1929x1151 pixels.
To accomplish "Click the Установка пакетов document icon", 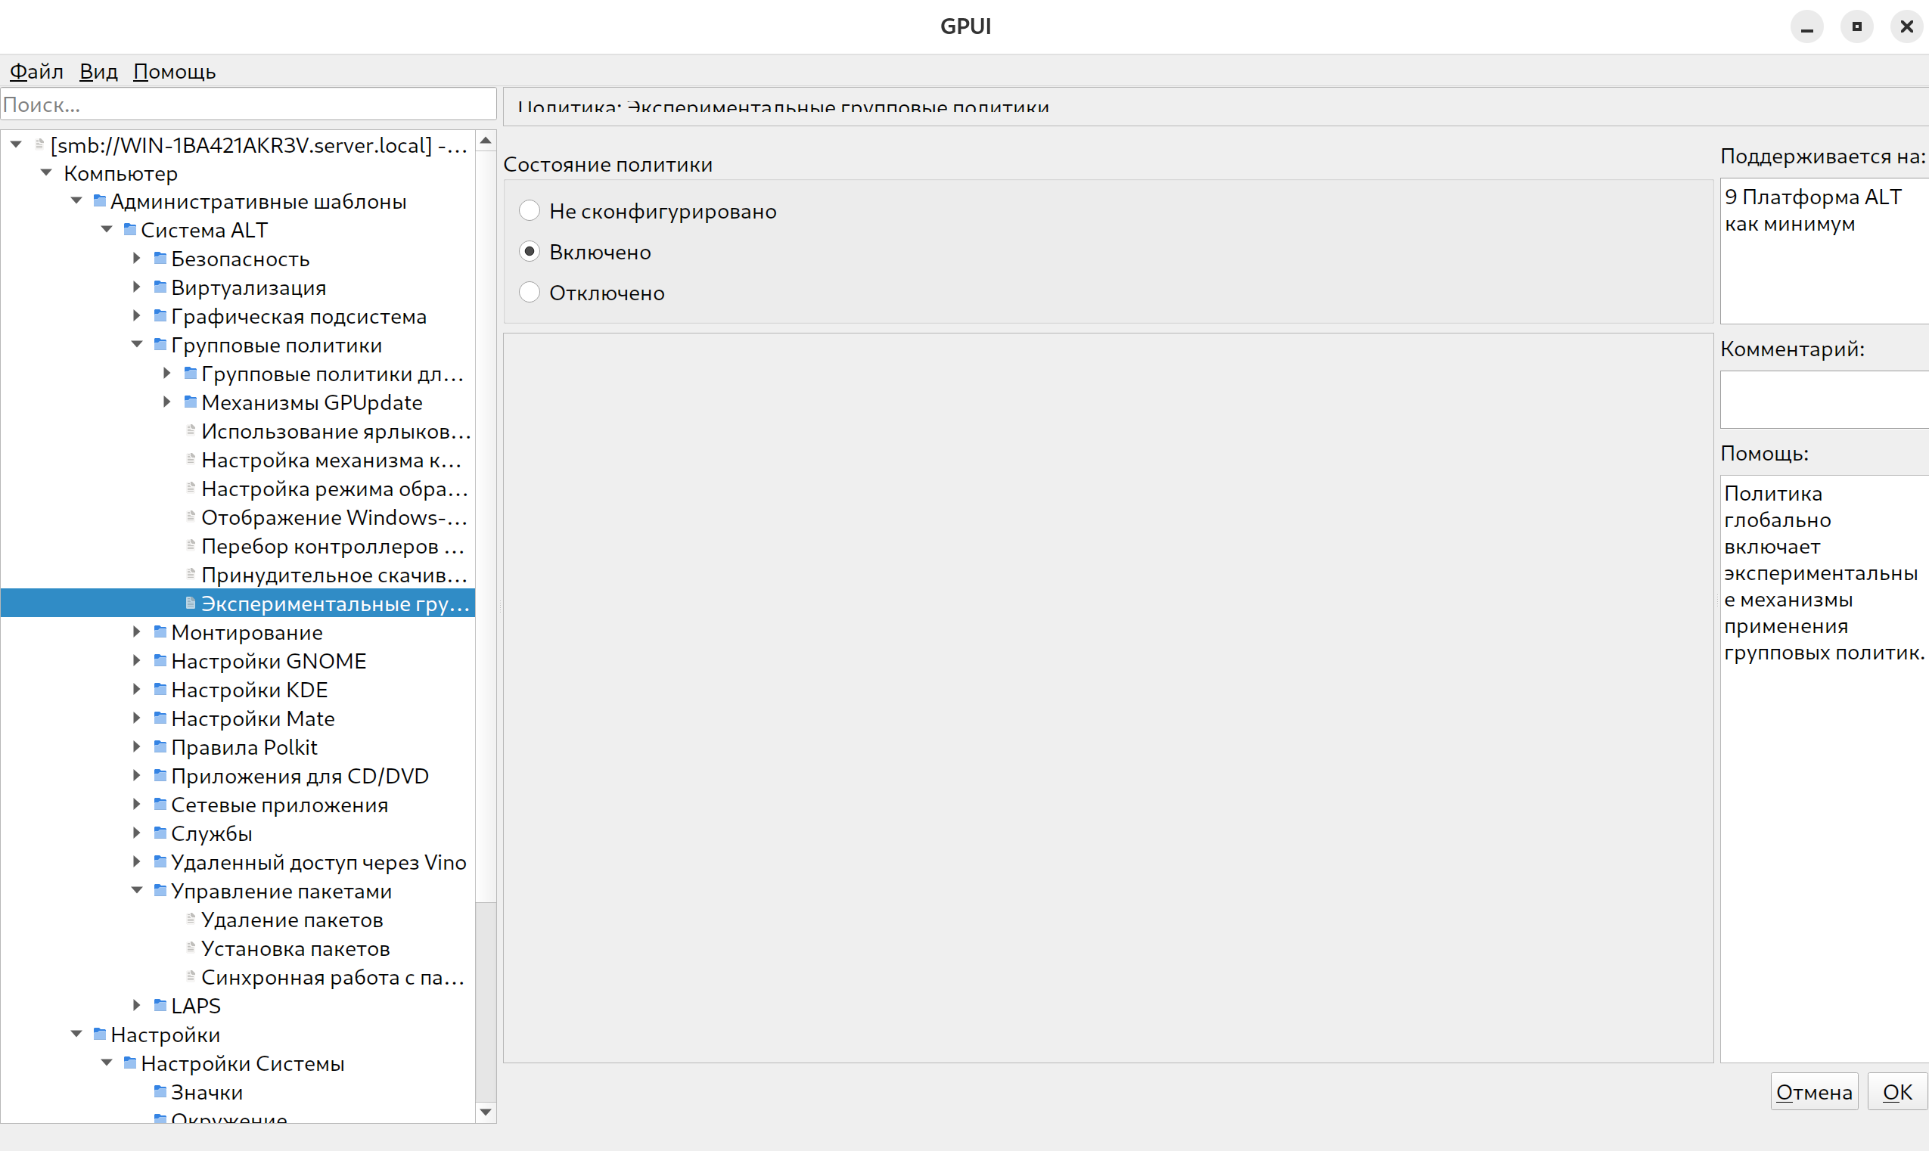I will [x=191, y=948].
